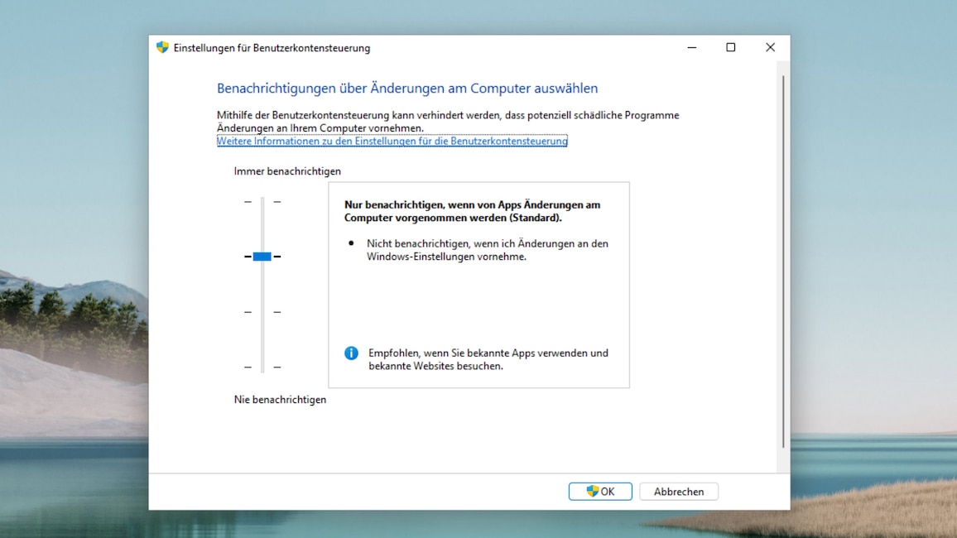Click the third slider notch from the top
This screenshot has height=538, width=957.
coord(262,312)
